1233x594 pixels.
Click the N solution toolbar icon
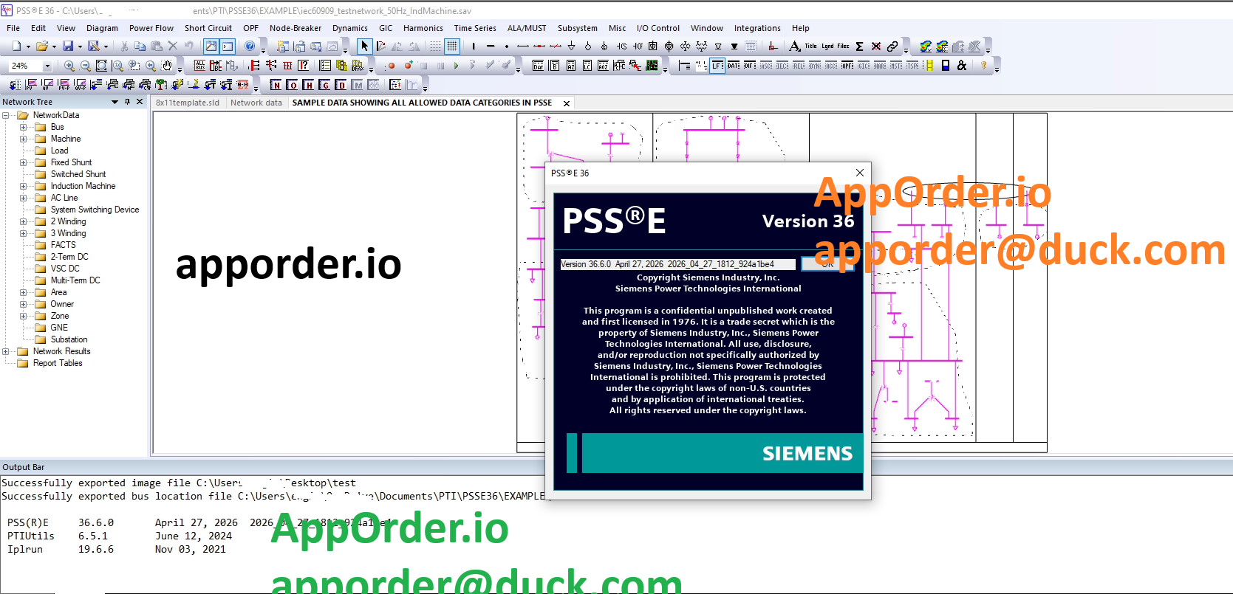pos(276,85)
